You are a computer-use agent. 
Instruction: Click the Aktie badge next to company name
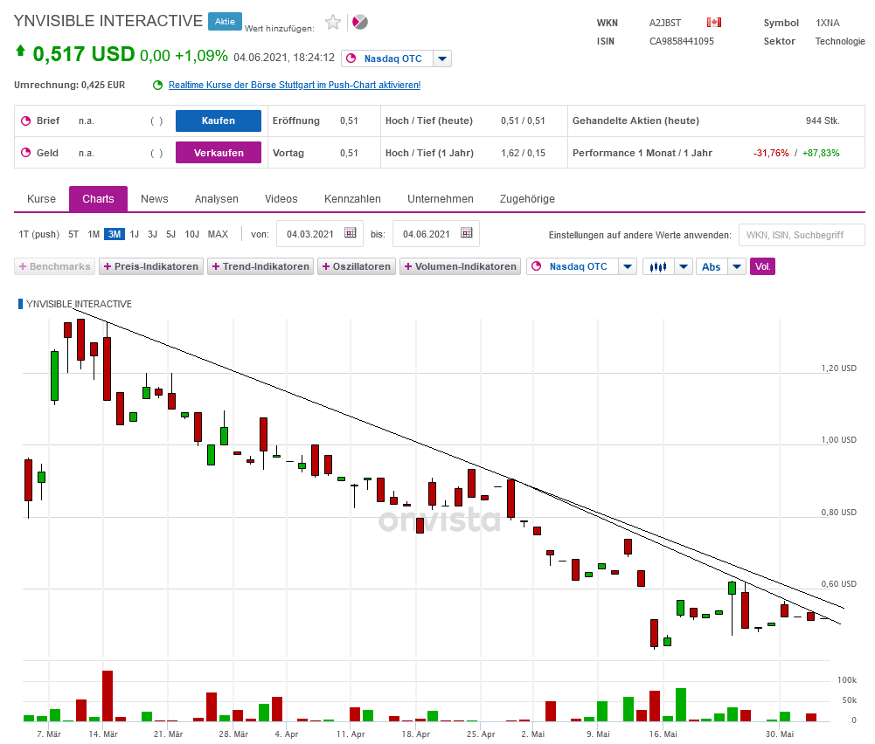pyautogui.click(x=225, y=22)
